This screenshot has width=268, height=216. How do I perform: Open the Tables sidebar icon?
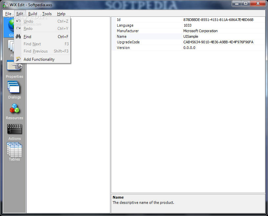(14, 150)
